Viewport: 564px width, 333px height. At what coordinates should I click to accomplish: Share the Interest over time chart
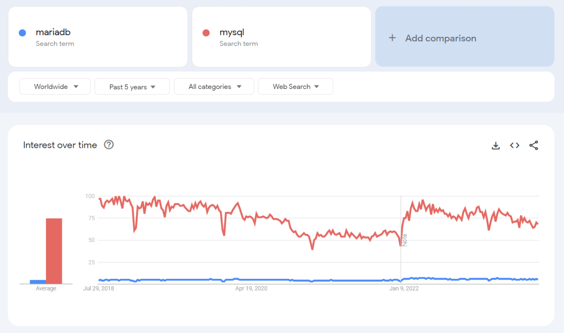[x=534, y=145]
